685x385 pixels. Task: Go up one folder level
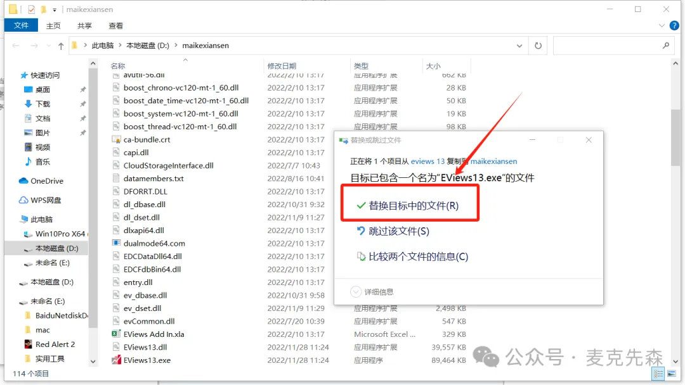click(61, 46)
